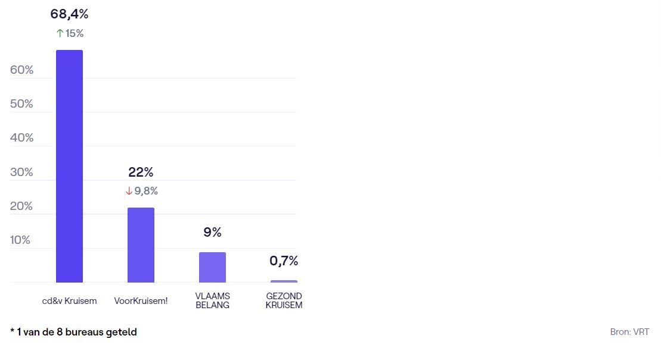Click the 15% increase indicator text
Viewport: 661px width, 345px height.
(x=75, y=33)
